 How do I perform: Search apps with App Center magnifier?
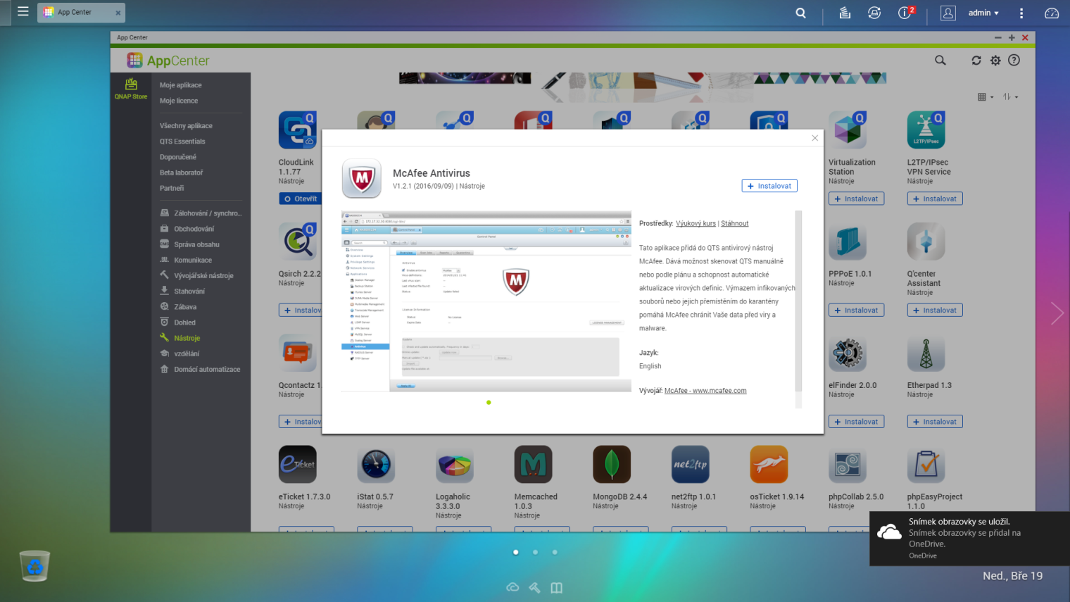(940, 61)
